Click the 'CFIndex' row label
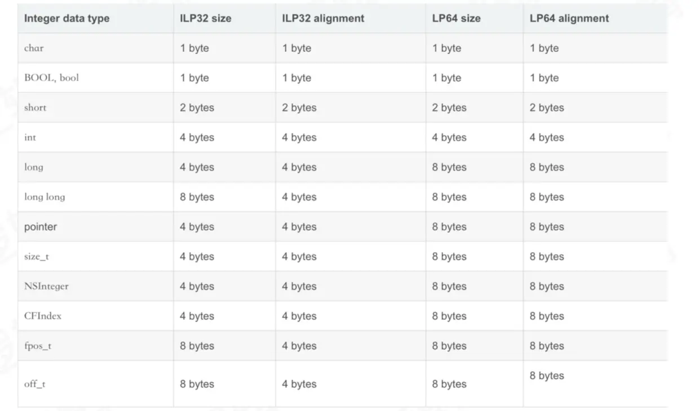 (x=43, y=316)
